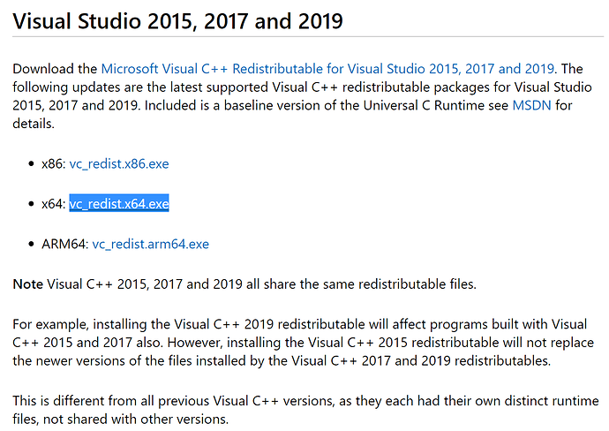Screen dimensions: 609x431
Task: Click the x86: label text
Action: (x=53, y=165)
